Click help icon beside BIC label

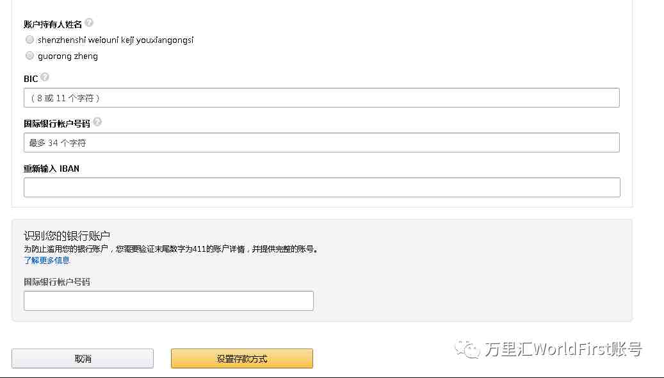point(45,77)
